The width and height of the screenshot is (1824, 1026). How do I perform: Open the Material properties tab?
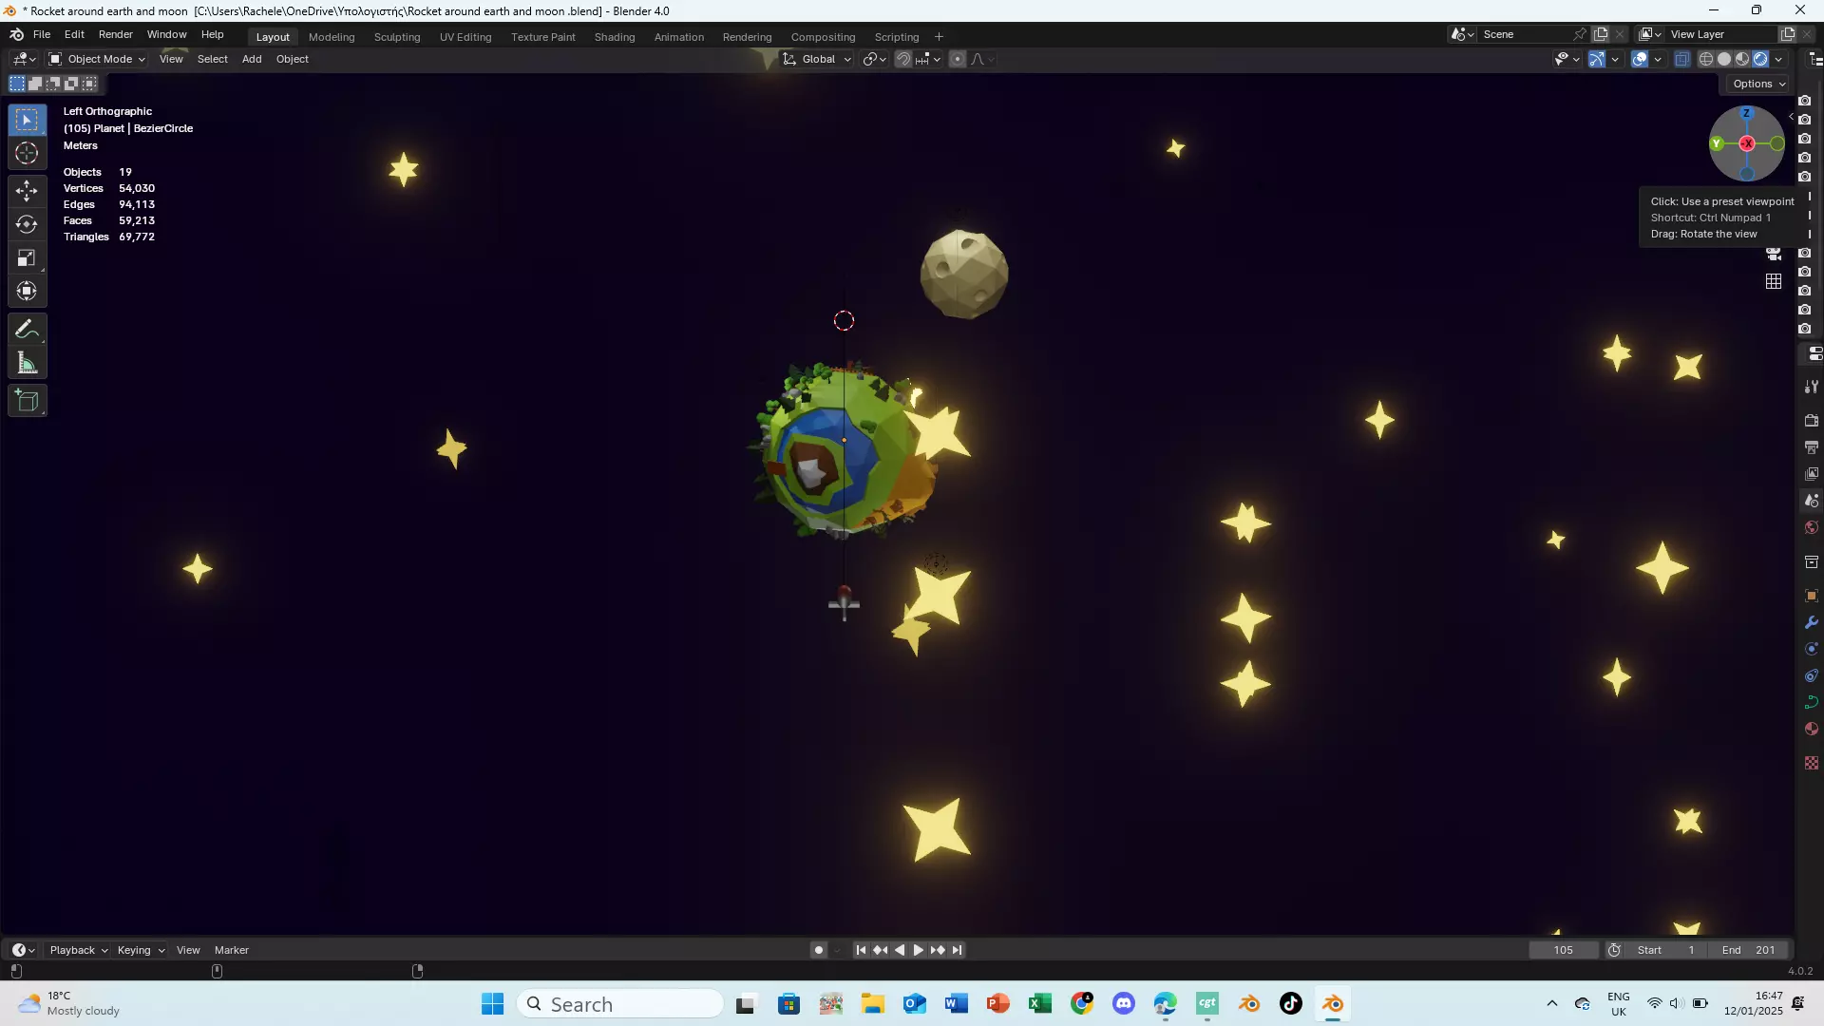[1812, 729]
